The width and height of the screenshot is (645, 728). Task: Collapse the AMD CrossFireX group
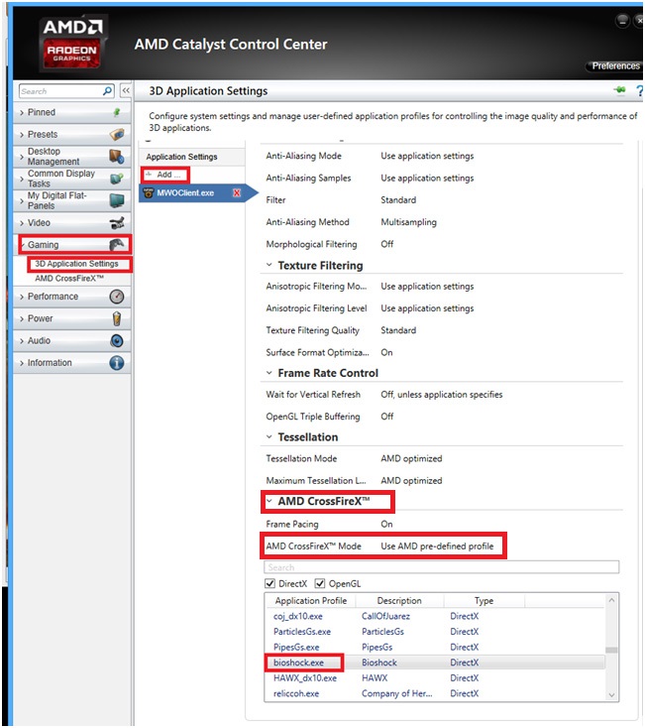(x=269, y=501)
